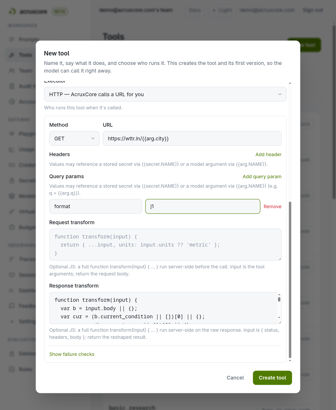Click the Tools wrench icon in the sidebar
336x410 pixels.
12,55
